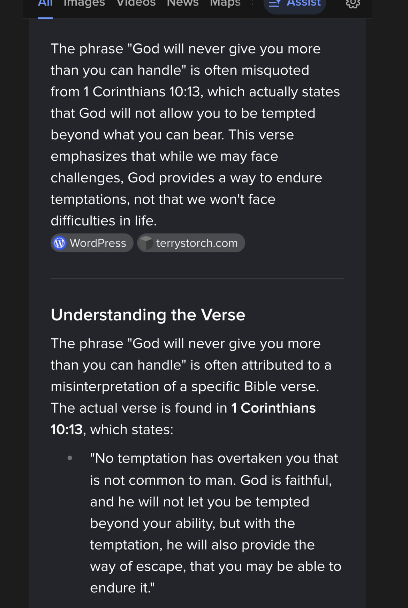The image size is (408, 608).
Task: Open the Maps tab
Action: 225,3
